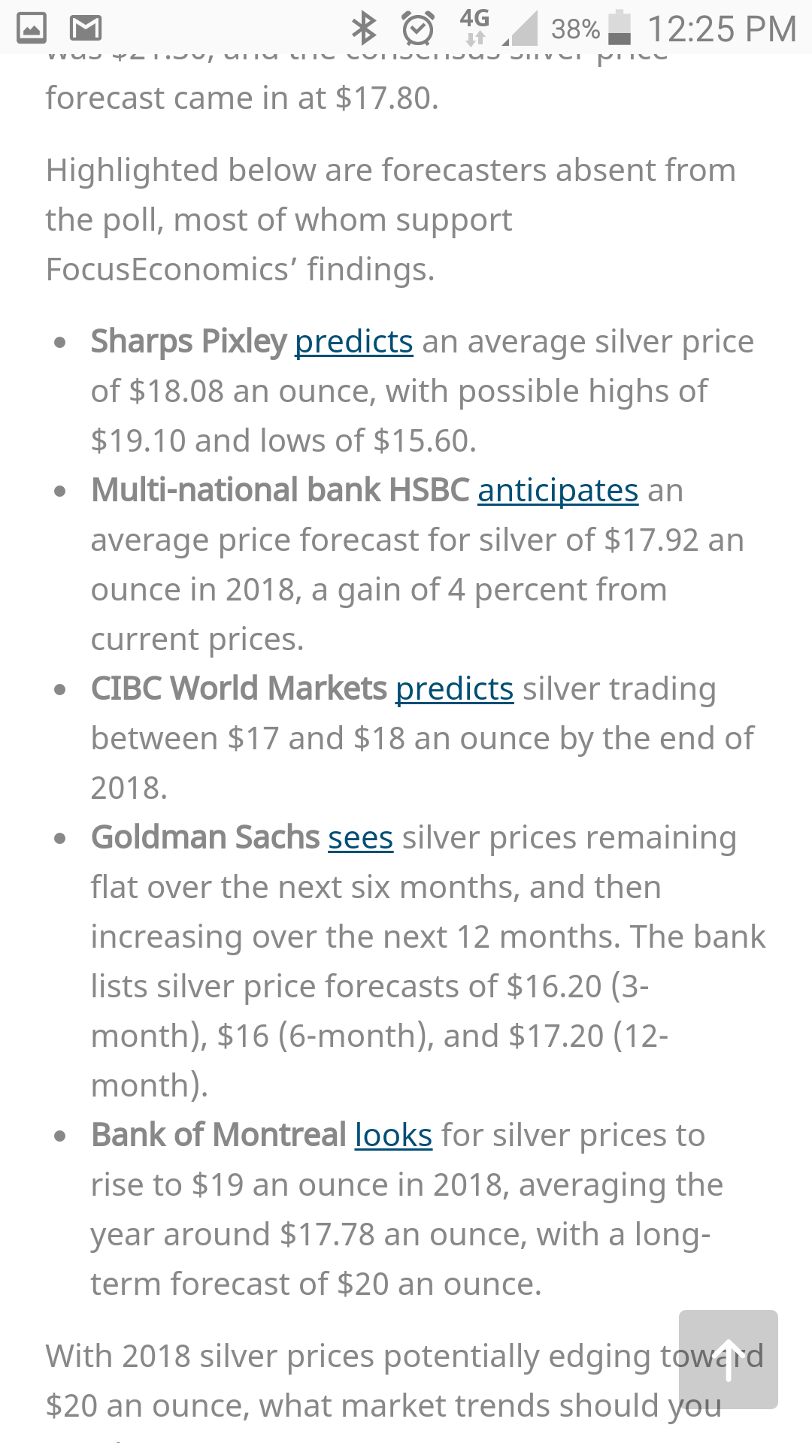Open Bank of Montreal 'looks' link

[x=394, y=1136]
